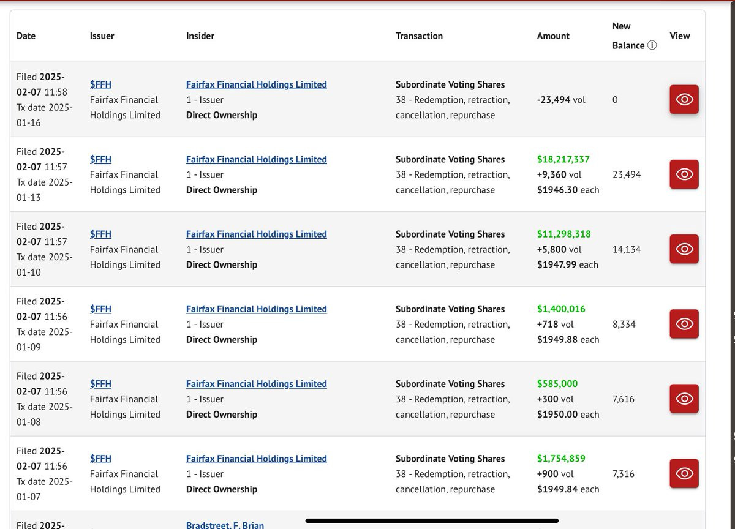Image resolution: width=735 pixels, height=529 pixels.
Task: Open Fairfax insider link in the 2025-01-13 row
Action: point(257,159)
